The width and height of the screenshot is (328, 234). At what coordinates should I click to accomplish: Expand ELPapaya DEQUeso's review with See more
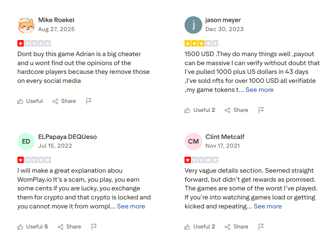coord(131,206)
